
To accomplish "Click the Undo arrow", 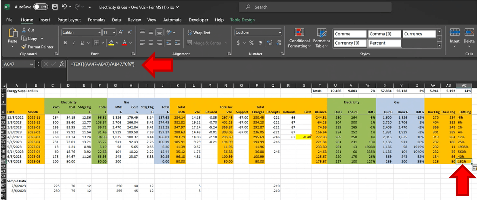I will [64, 7].
